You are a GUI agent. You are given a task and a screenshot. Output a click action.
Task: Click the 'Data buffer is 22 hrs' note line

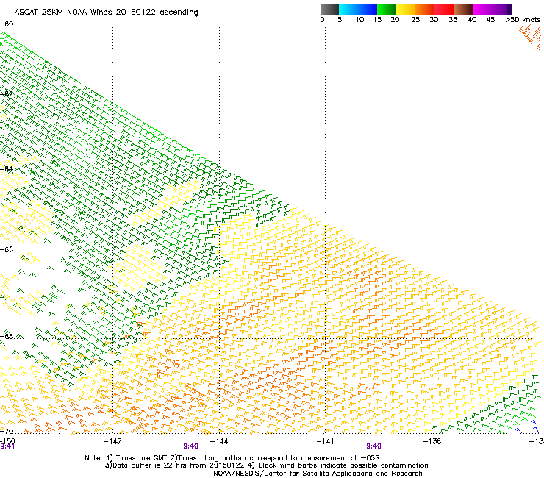[266, 465]
